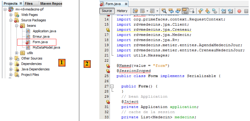Switch editor to History view
Image resolution: width=250 pixels, height=121 pixels.
point(122,11)
